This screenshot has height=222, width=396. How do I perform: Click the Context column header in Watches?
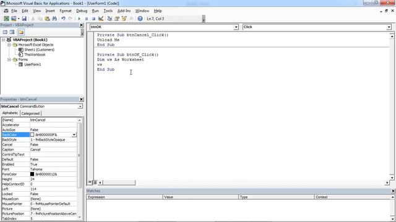coord(353,197)
